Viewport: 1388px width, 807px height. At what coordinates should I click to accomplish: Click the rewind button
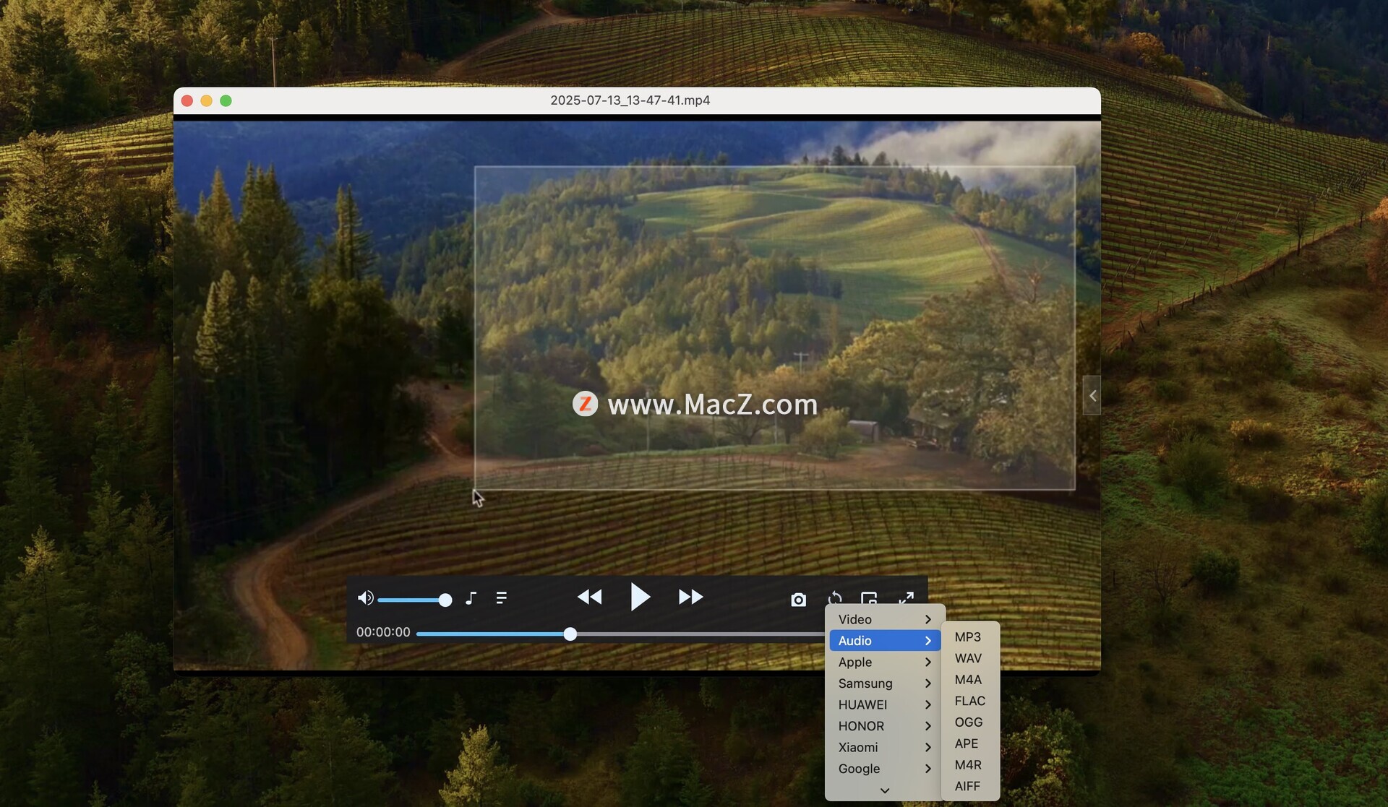pyautogui.click(x=589, y=597)
